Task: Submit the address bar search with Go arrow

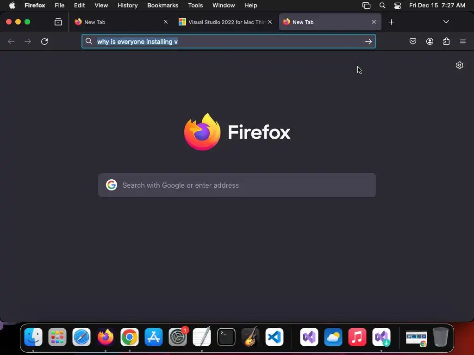Action: pyautogui.click(x=368, y=41)
